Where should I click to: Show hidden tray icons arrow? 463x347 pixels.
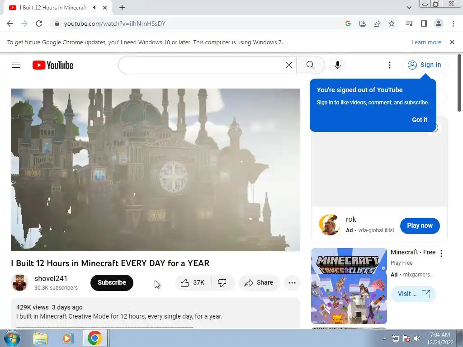[384, 338]
